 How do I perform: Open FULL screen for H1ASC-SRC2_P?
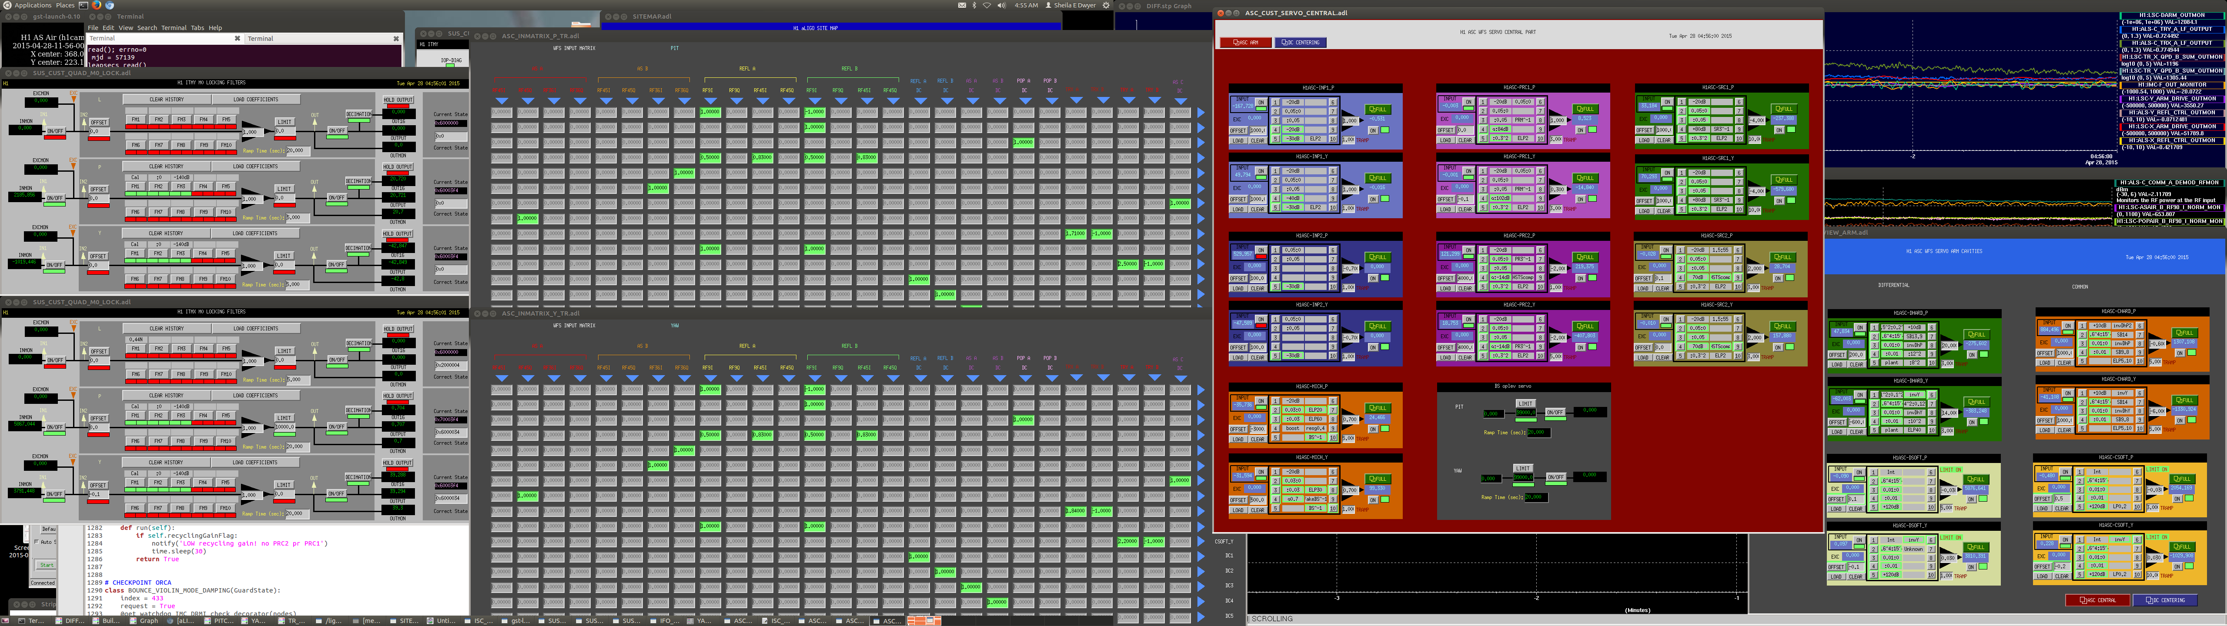[1782, 257]
